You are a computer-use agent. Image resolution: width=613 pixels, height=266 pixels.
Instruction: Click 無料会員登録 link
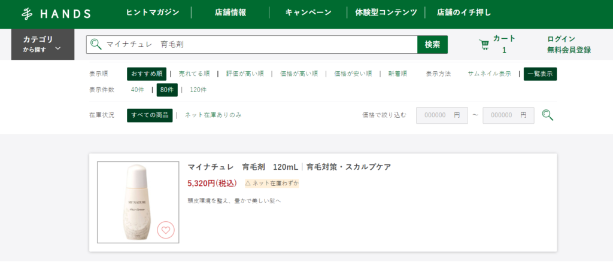[x=569, y=50]
